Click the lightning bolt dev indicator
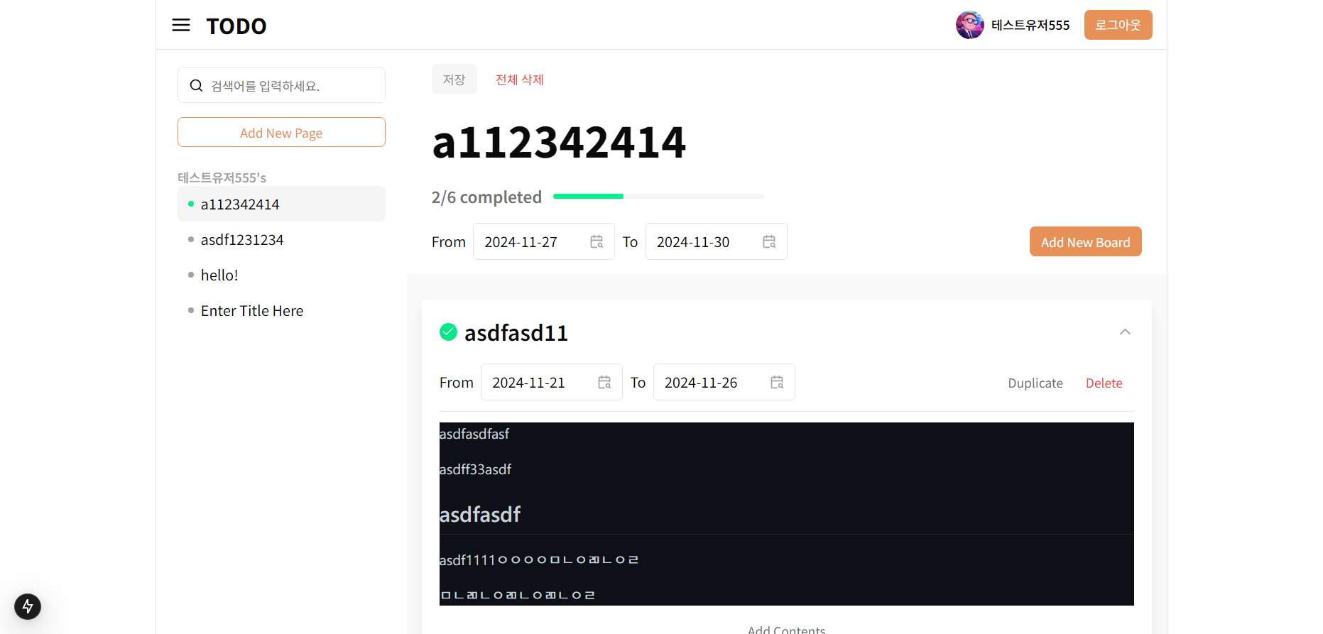The width and height of the screenshot is (1323, 634). pyautogui.click(x=28, y=606)
